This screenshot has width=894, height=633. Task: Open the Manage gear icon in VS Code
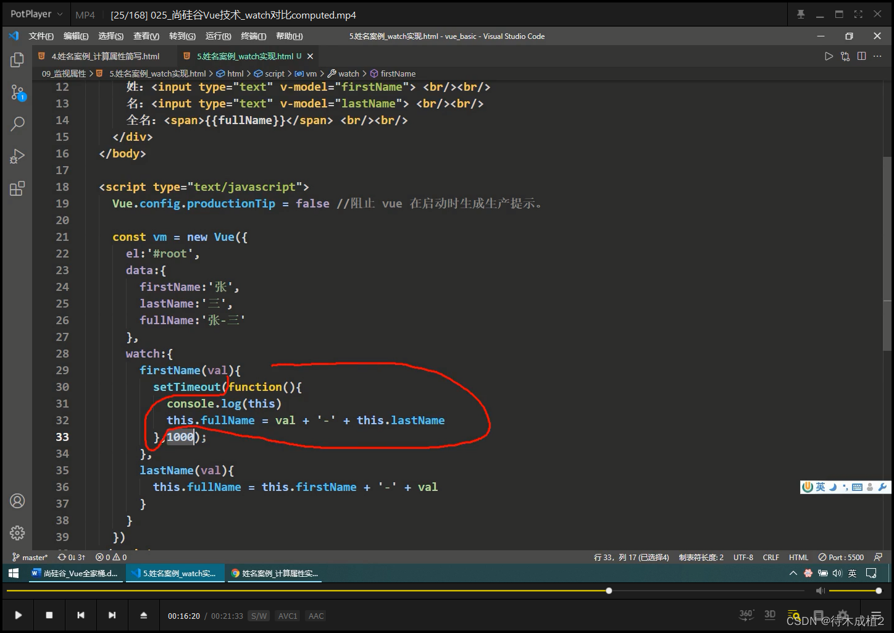[x=17, y=532]
